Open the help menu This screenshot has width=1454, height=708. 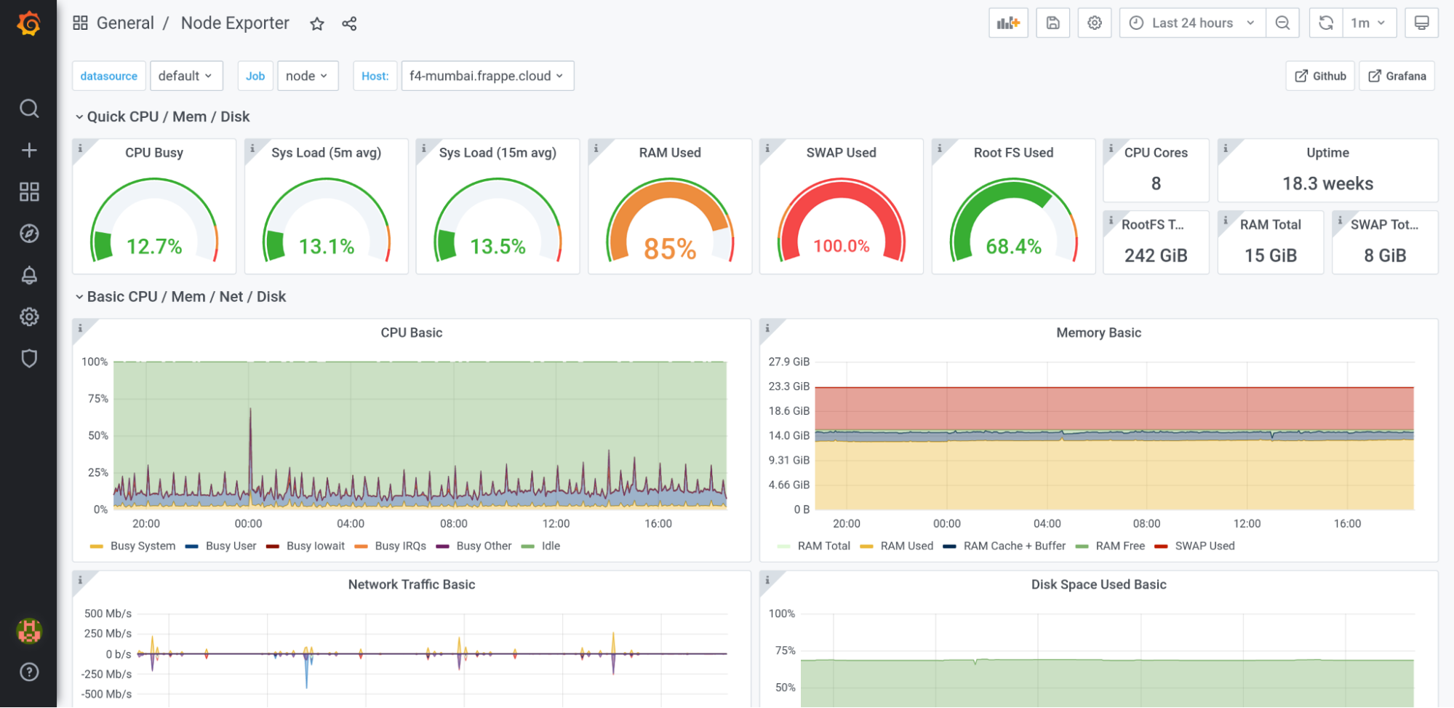coord(29,672)
